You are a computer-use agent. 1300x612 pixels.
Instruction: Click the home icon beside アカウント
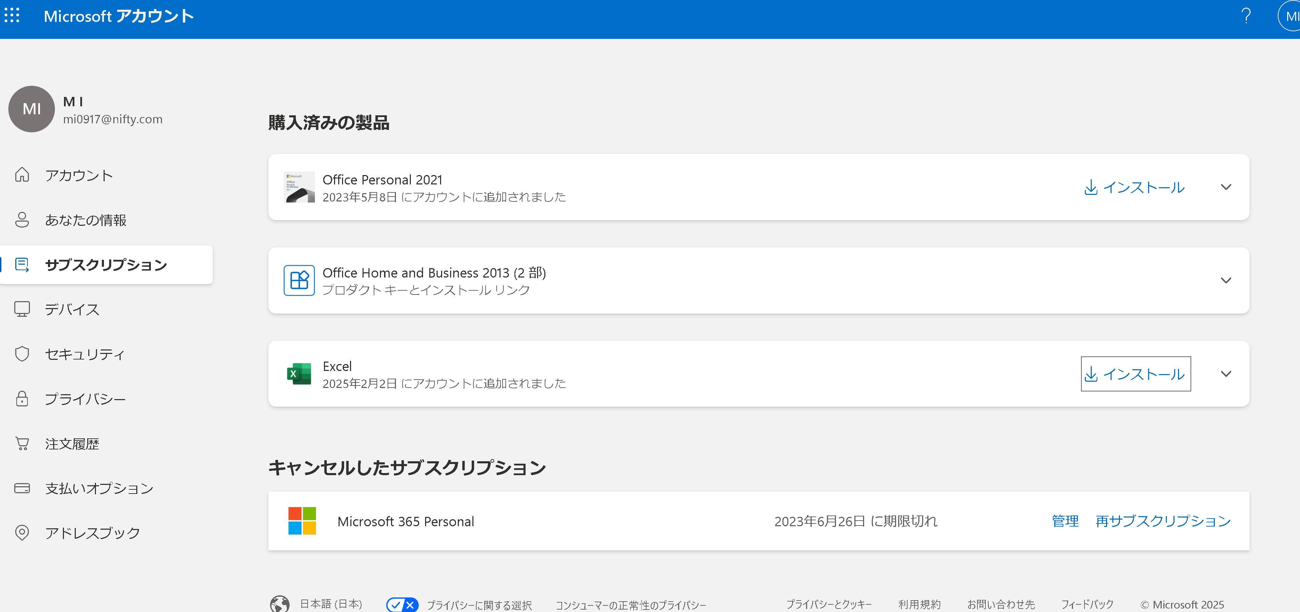(22, 175)
